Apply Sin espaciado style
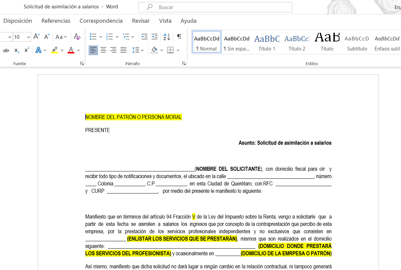Image resolution: width=401 pixels, height=270 pixels. click(x=237, y=42)
